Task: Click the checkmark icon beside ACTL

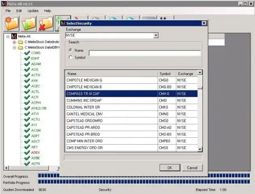Action: pos(27,92)
